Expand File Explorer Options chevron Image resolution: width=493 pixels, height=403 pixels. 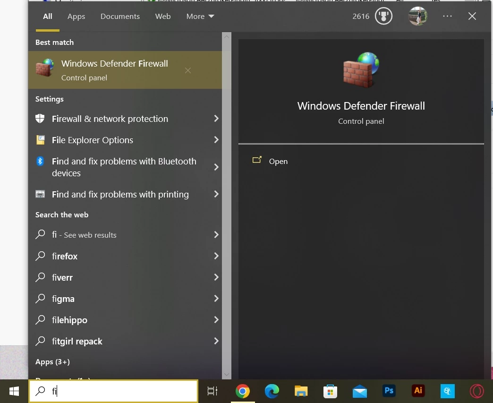(x=216, y=140)
